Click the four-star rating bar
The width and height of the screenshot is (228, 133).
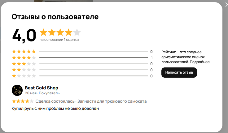point(94,58)
